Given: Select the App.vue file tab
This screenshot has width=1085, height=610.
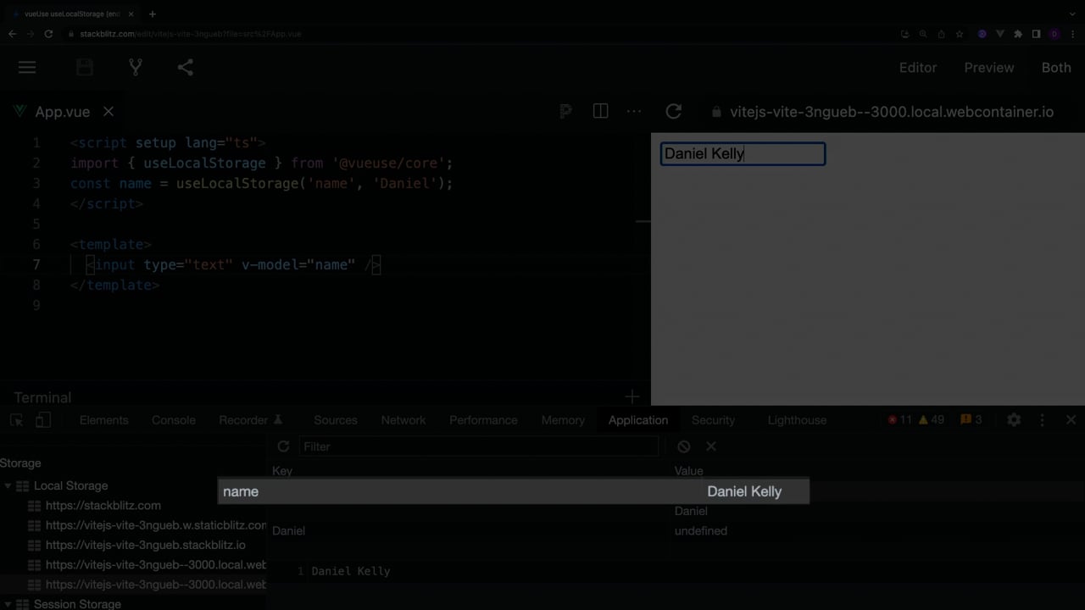Looking at the screenshot, I should click(x=62, y=112).
